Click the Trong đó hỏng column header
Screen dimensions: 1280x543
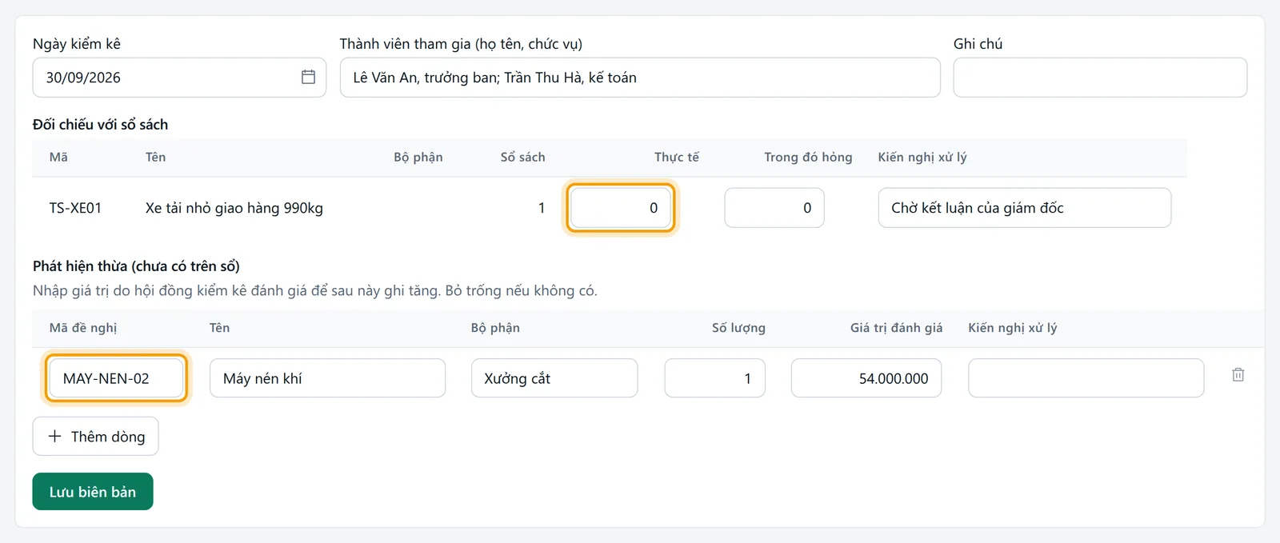point(808,157)
